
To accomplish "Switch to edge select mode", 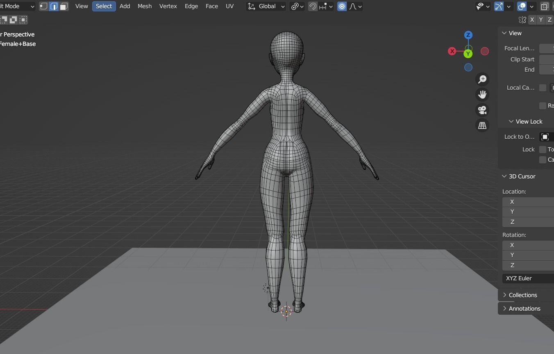I will (54, 6).
